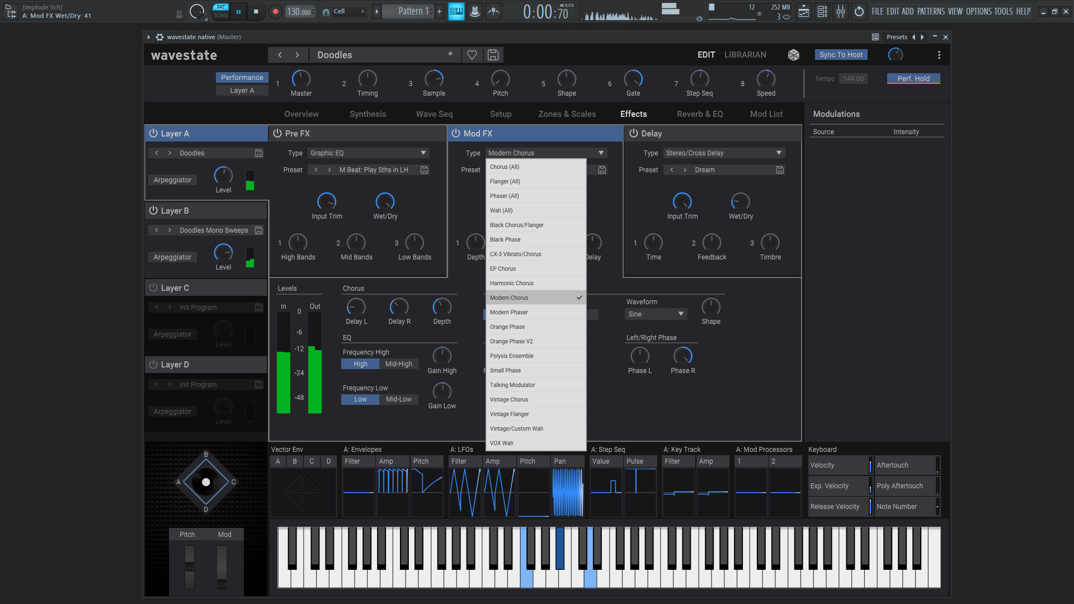Screen dimensions: 1074x604
Task: Disable the Delay effect power button
Action: pyautogui.click(x=634, y=133)
